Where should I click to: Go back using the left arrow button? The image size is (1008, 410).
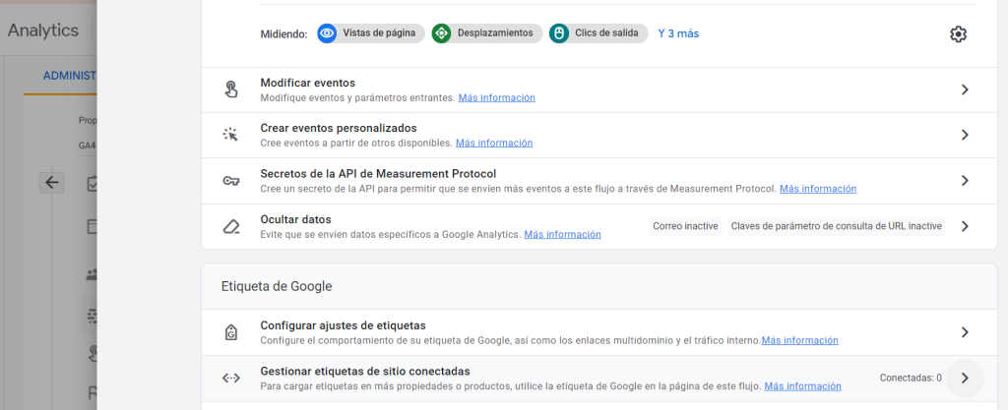[52, 182]
